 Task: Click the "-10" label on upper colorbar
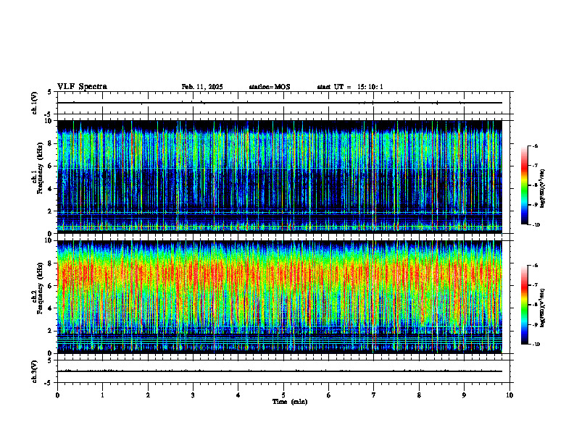point(536,225)
